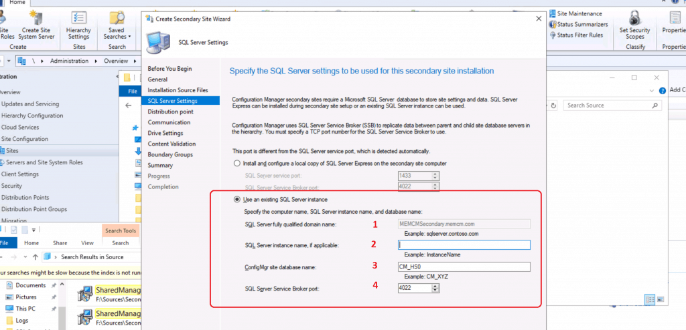Open the Saved Searches dropdown

[117, 25]
